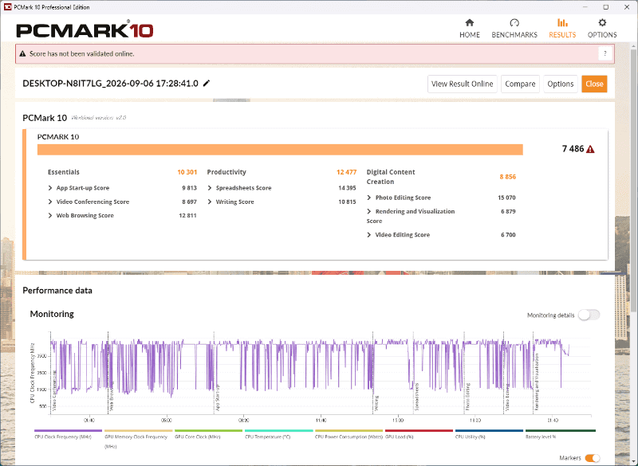Click the Essentials heading
The height and width of the screenshot is (466, 638).
(64, 172)
